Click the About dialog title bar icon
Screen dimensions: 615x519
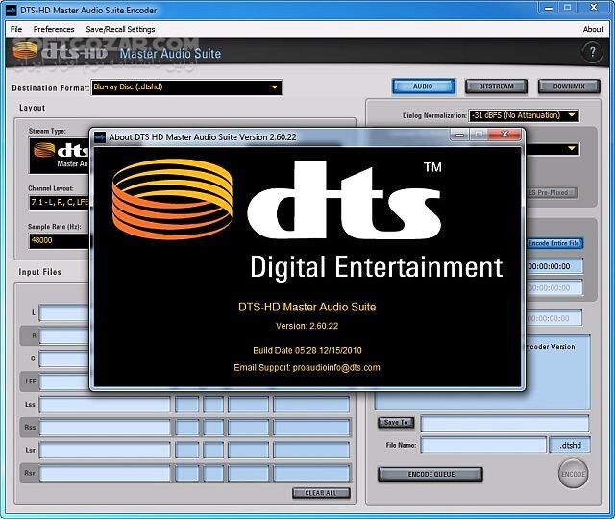tap(100, 136)
